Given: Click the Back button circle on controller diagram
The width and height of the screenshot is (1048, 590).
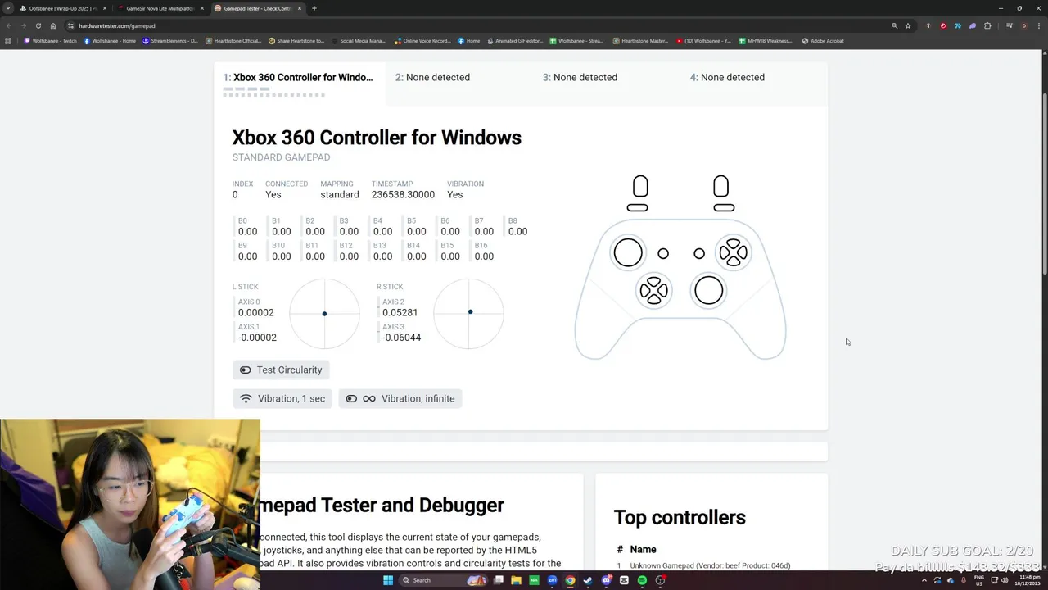Looking at the screenshot, I should [x=663, y=254].
